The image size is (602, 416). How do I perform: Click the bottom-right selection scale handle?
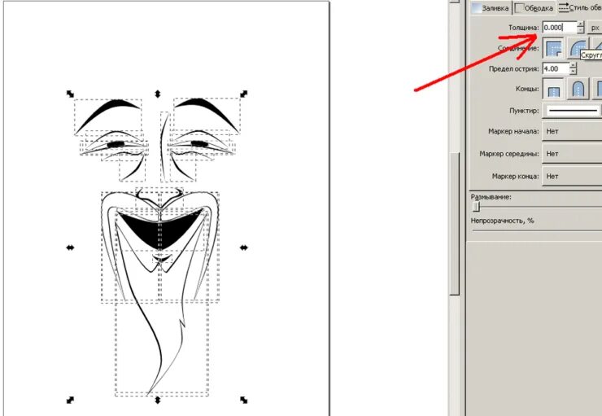tap(244, 400)
